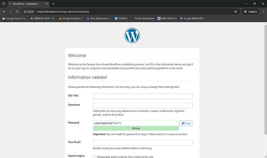Click the Password field with generated password
Viewport: 267px width, 158px height.
(136, 123)
